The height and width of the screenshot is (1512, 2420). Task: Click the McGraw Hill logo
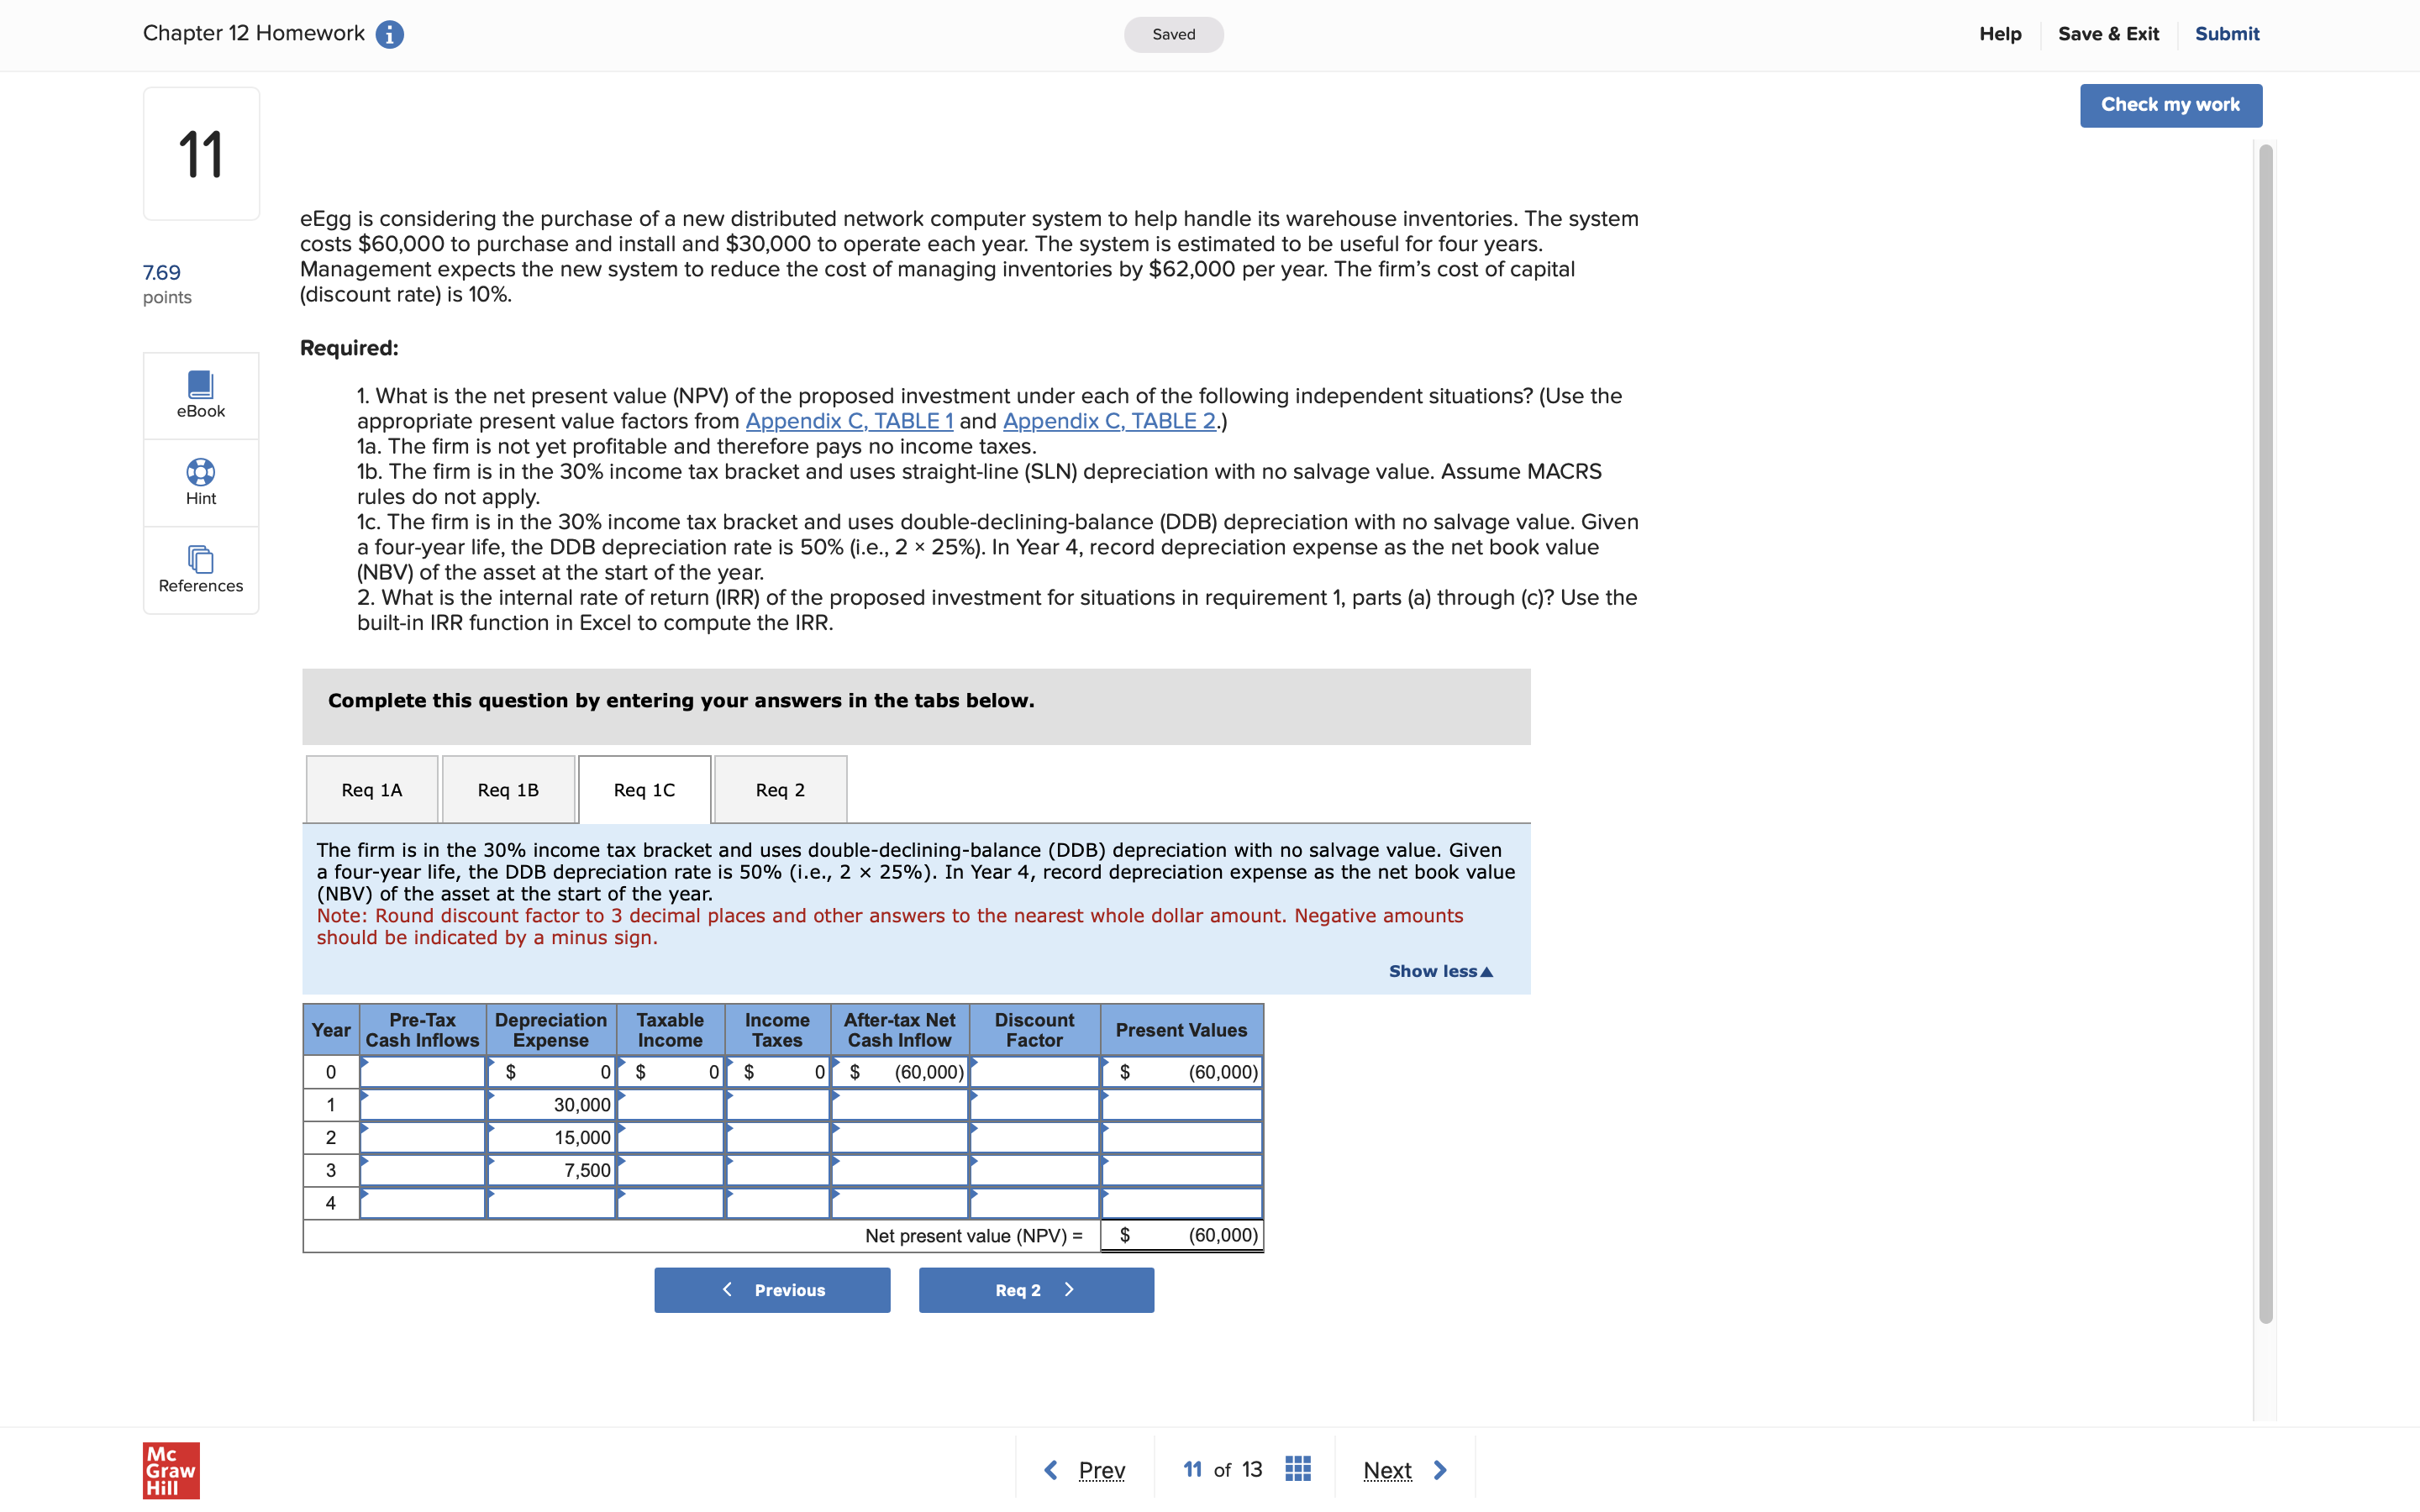[171, 1469]
